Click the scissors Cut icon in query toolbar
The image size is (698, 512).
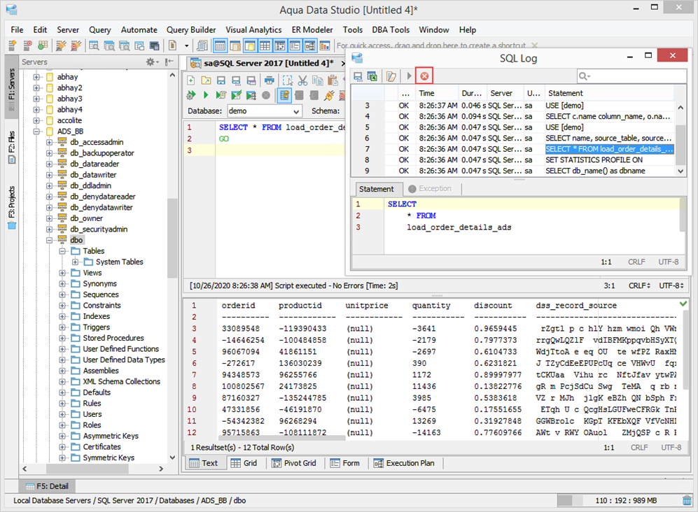302,80
